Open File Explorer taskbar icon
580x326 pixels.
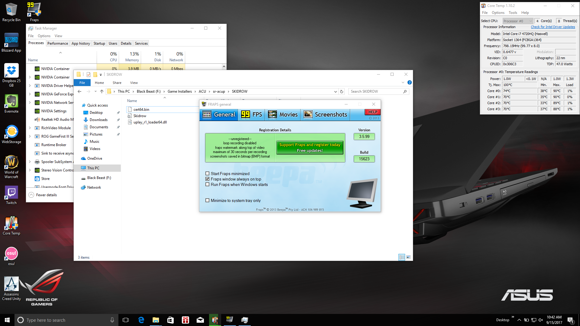click(x=156, y=320)
